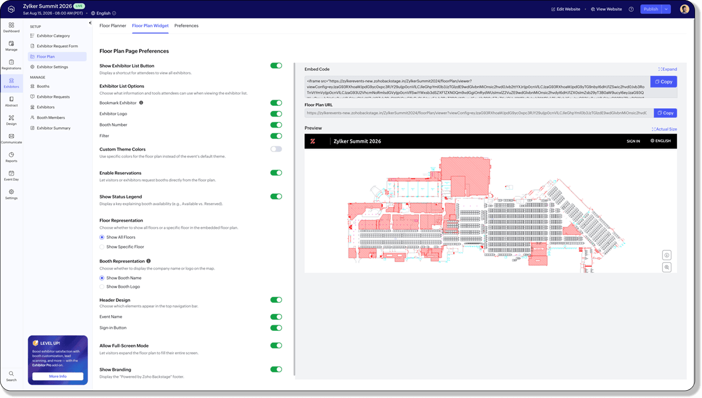This screenshot has height=398, width=702.
Task: Switch to Floor Plan Widget tab
Action: pos(150,26)
